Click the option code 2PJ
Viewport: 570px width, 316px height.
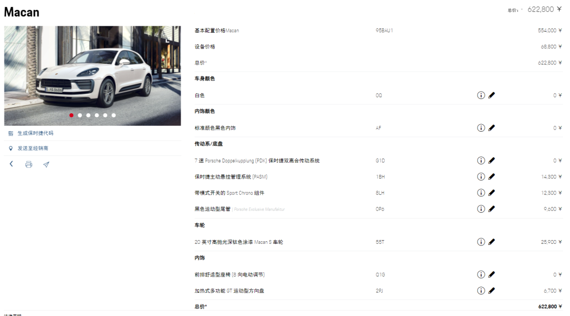379,291
